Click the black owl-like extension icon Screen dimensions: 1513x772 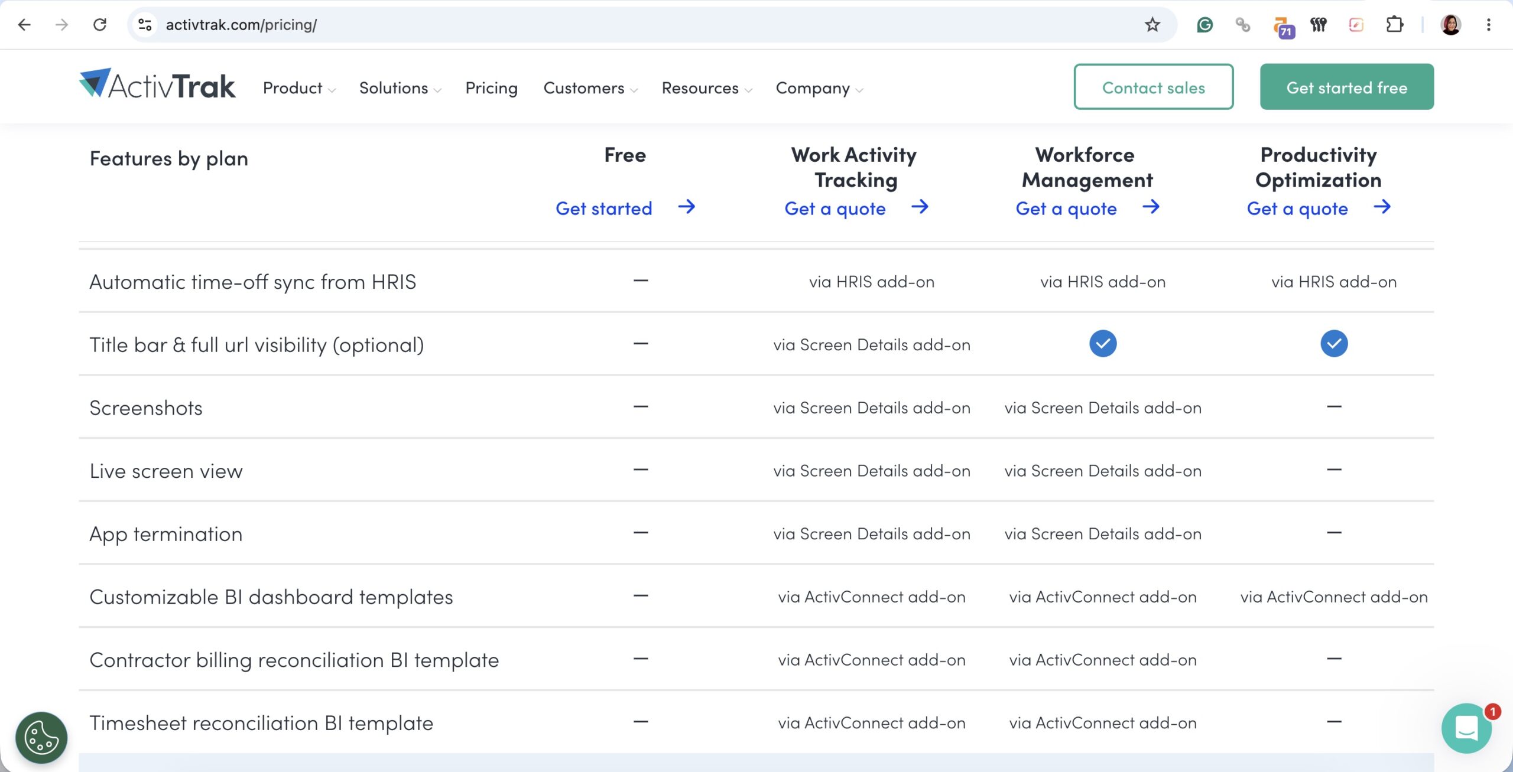(x=1318, y=25)
